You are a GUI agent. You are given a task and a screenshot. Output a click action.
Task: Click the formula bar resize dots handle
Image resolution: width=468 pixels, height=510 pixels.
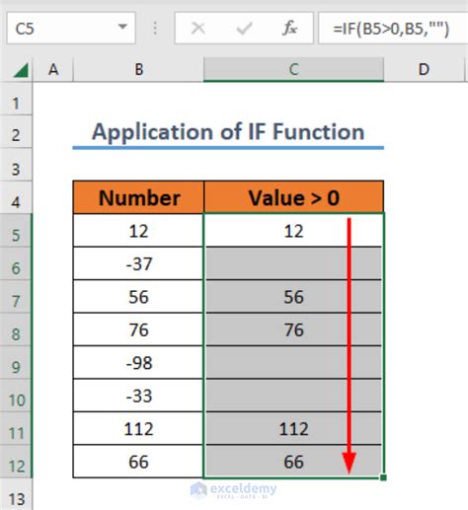(x=155, y=29)
